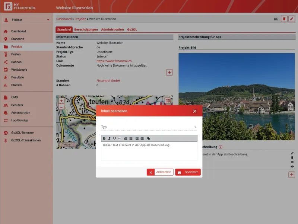
Task: Click the project image of the lakeside town
Action: pyautogui.click(x=237, y=97)
